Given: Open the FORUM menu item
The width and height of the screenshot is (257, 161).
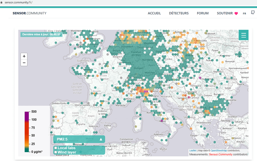Looking at the screenshot, I should pos(203,13).
